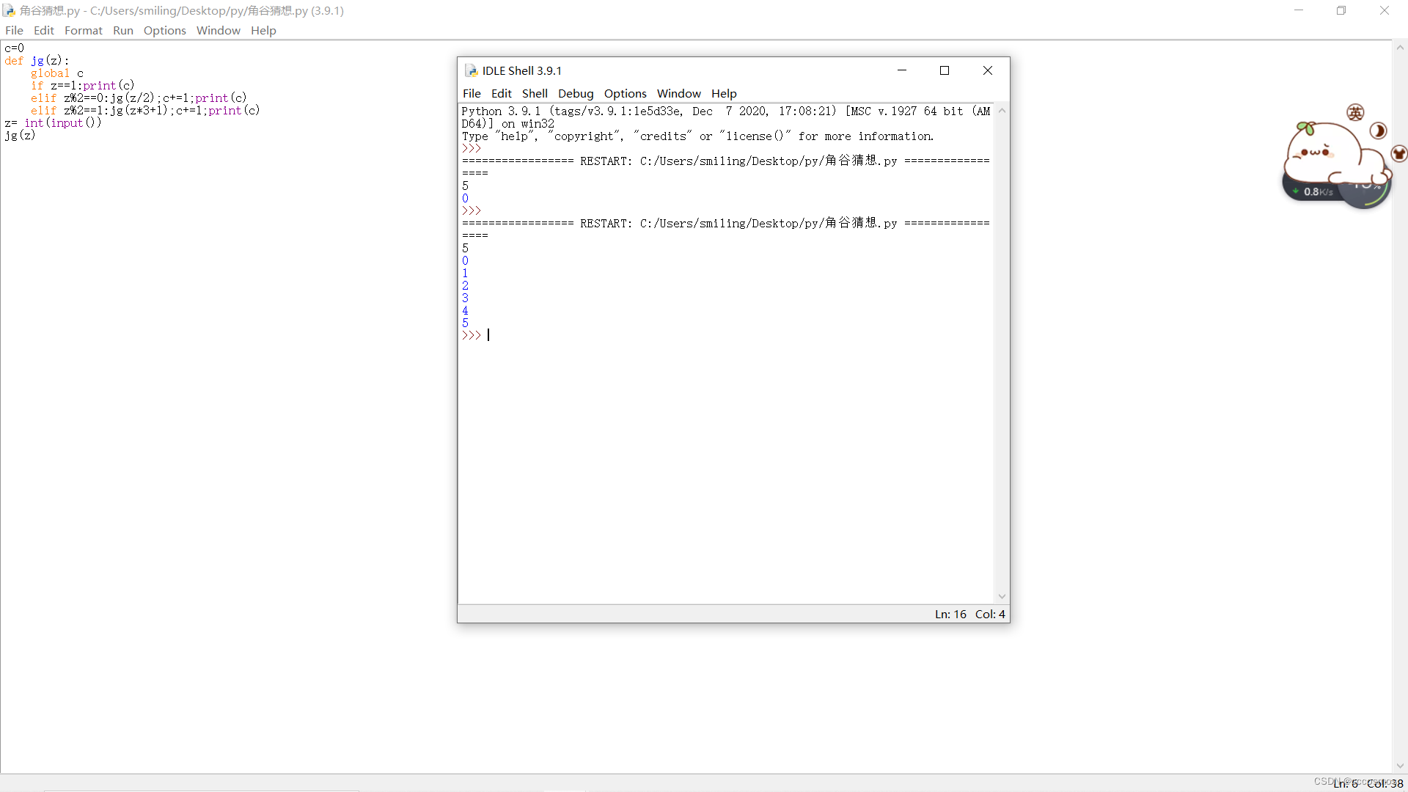This screenshot has height=792, width=1408.
Task: Open the Shell menu in IDLE Shell
Action: pyautogui.click(x=535, y=93)
